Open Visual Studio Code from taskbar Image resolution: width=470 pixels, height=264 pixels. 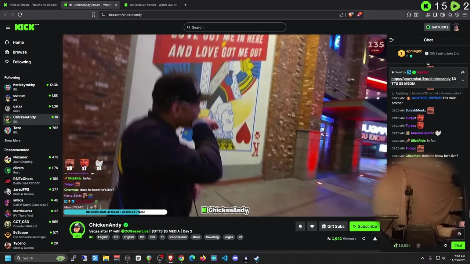point(225,258)
